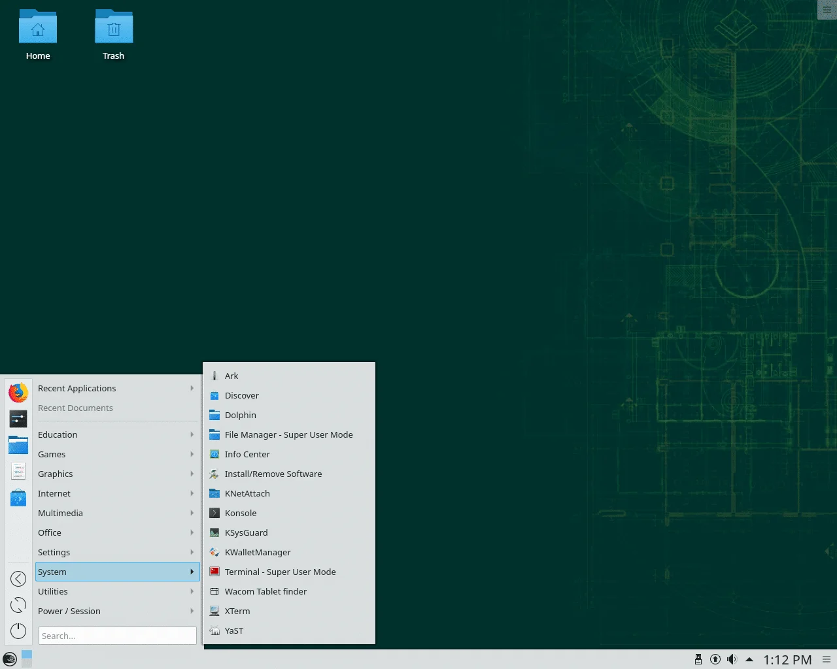Click the openSUSE application launcher button
Viewport: 837px width, 669px height.
(10, 659)
